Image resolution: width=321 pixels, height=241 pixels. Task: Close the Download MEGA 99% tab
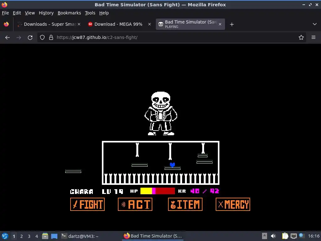150,24
